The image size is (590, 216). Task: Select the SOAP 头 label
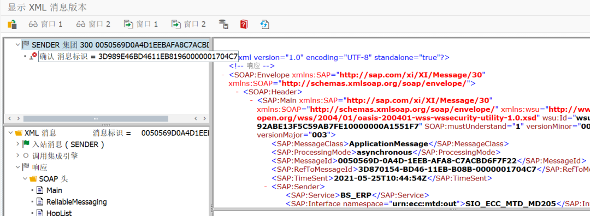(54, 179)
